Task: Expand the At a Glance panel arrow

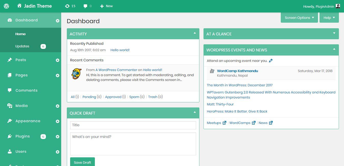Action: (x=334, y=33)
